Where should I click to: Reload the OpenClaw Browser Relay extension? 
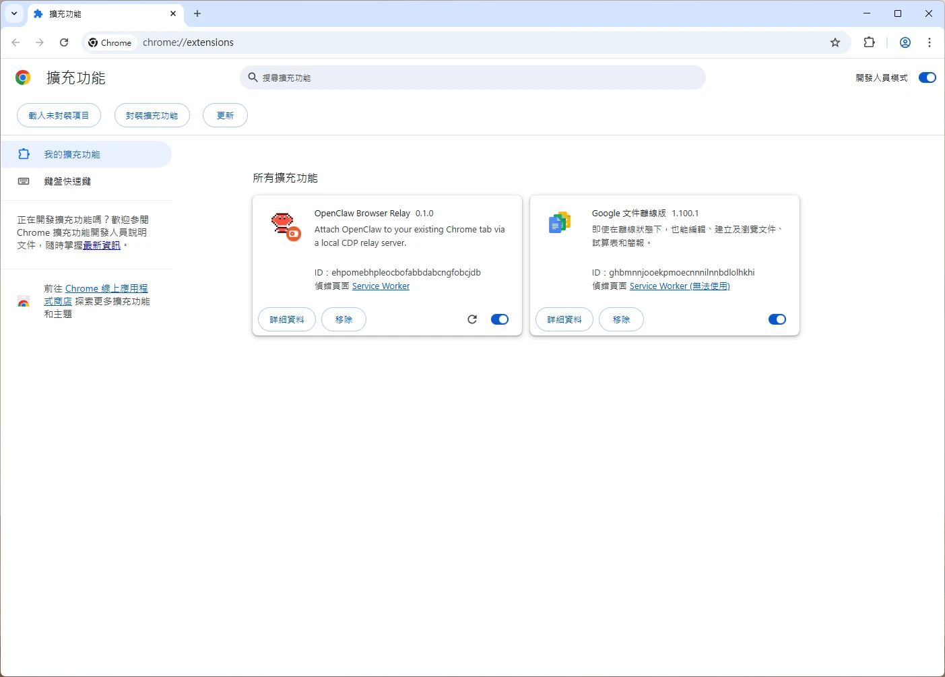pyautogui.click(x=472, y=319)
